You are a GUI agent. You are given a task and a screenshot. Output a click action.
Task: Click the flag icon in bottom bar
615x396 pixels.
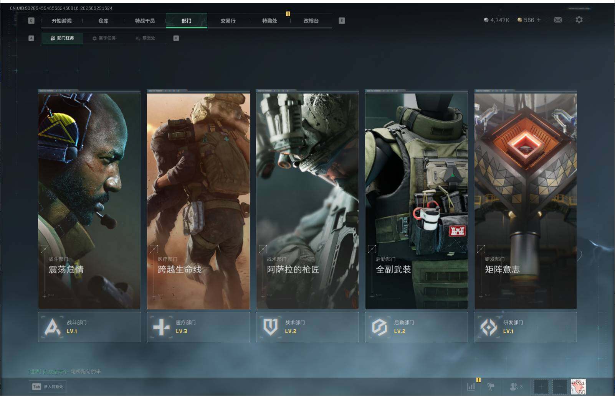coord(491,387)
